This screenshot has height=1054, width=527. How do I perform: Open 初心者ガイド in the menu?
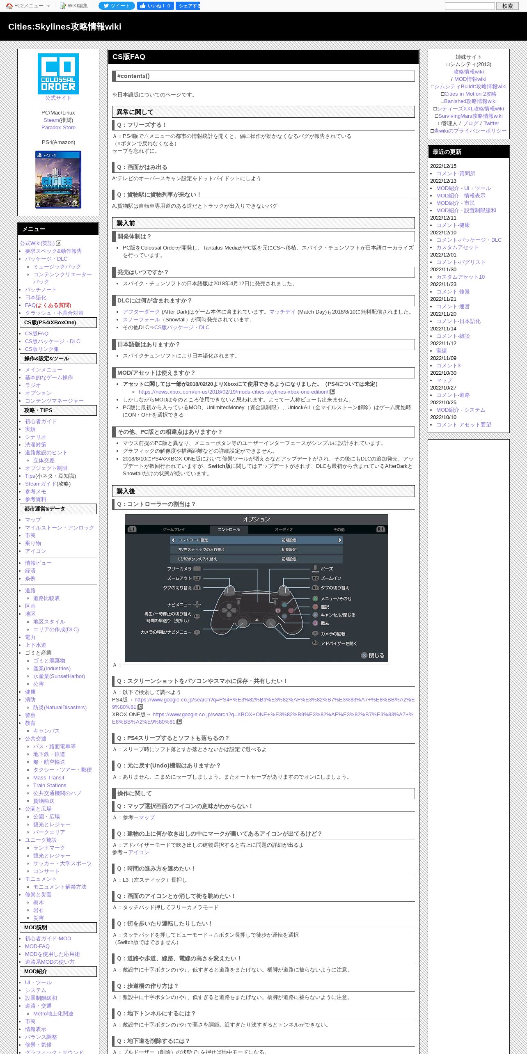coord(41,421)
